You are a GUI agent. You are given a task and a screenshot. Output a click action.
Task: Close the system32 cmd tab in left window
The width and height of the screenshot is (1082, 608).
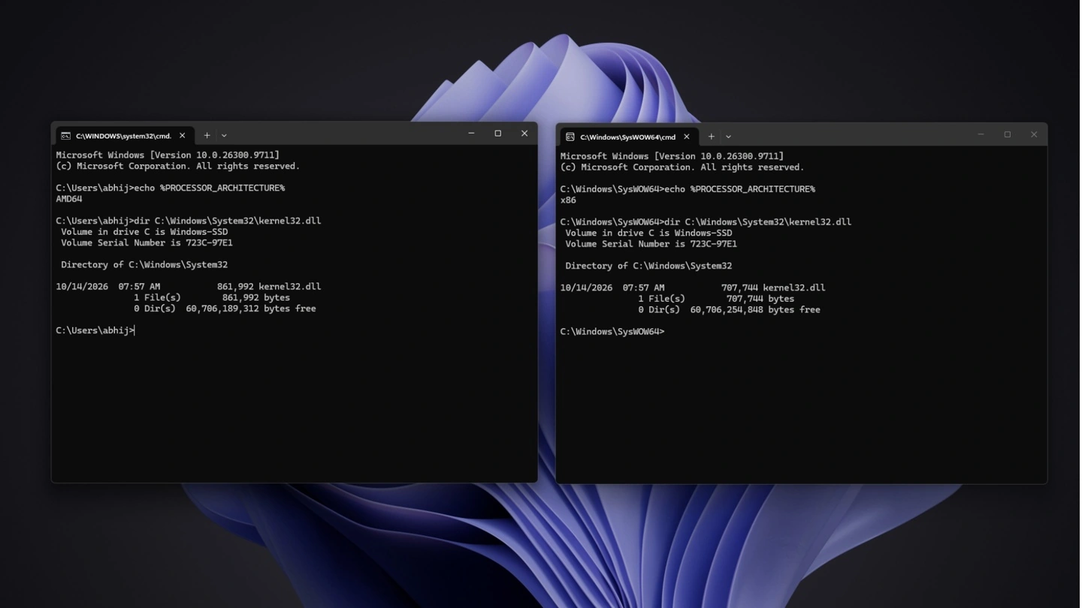tap(183, 136)
